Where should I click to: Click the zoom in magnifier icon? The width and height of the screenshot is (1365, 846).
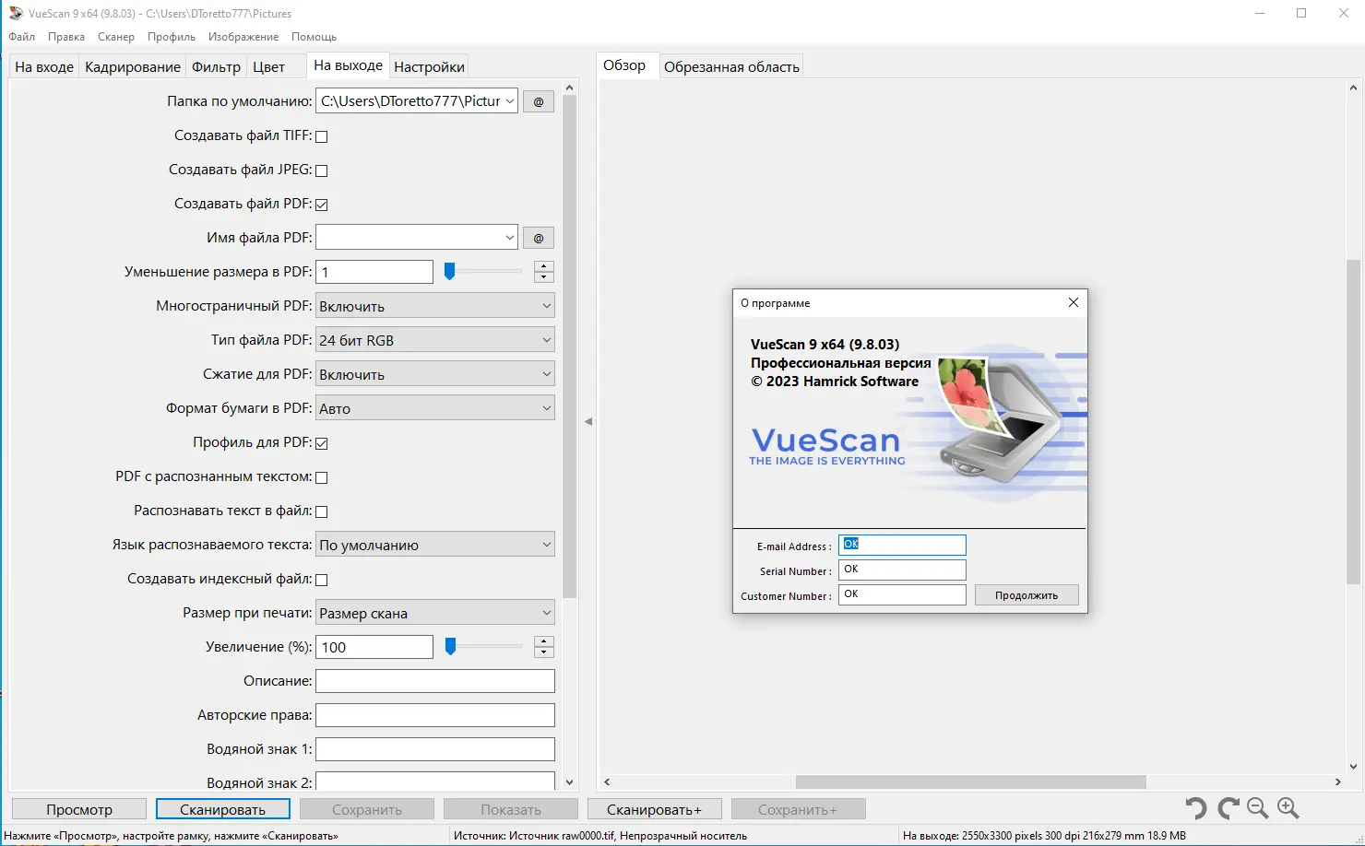(x=1288, y=808)
